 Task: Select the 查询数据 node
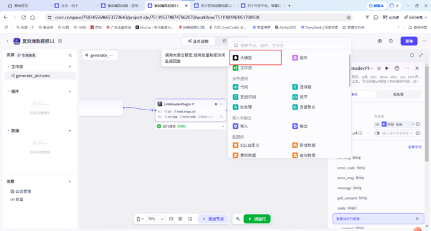304,155
